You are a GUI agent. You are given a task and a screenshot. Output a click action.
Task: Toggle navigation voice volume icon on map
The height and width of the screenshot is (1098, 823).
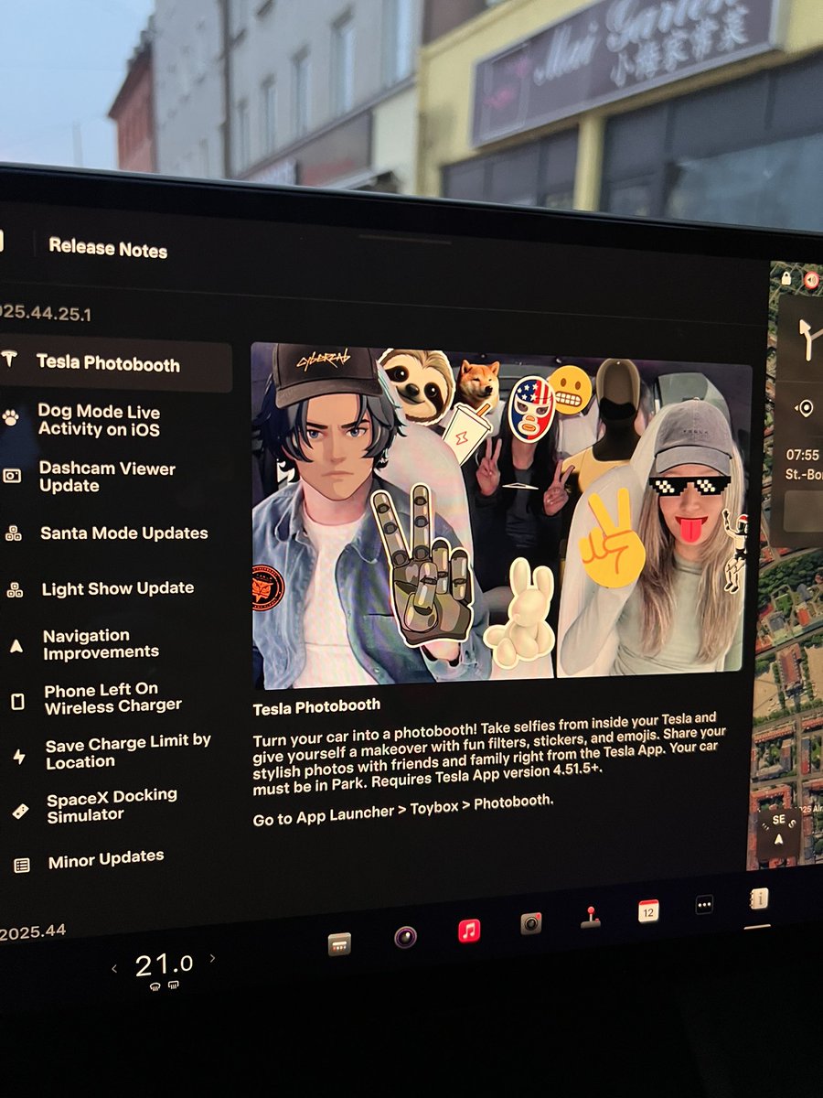(x=811, y=279)
